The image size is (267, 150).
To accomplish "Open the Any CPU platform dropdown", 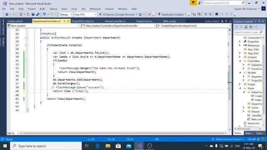I will 86,15.
